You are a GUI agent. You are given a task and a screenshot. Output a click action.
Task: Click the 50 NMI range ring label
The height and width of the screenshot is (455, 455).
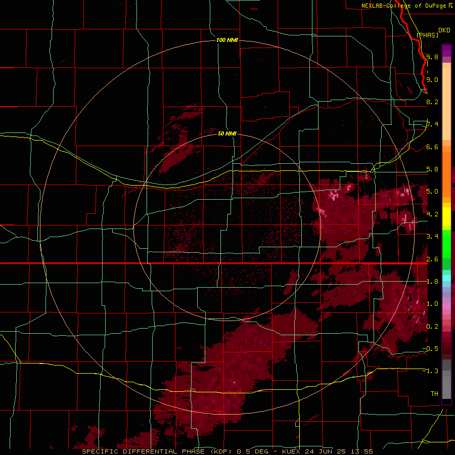[227, 133]
